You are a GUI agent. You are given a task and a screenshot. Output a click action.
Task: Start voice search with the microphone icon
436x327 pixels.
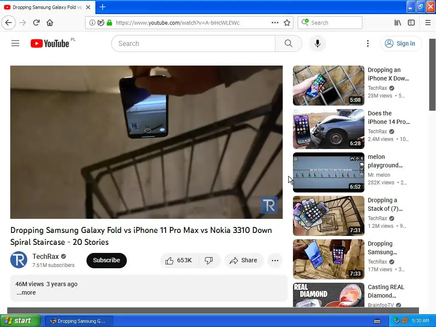(317, 43)
